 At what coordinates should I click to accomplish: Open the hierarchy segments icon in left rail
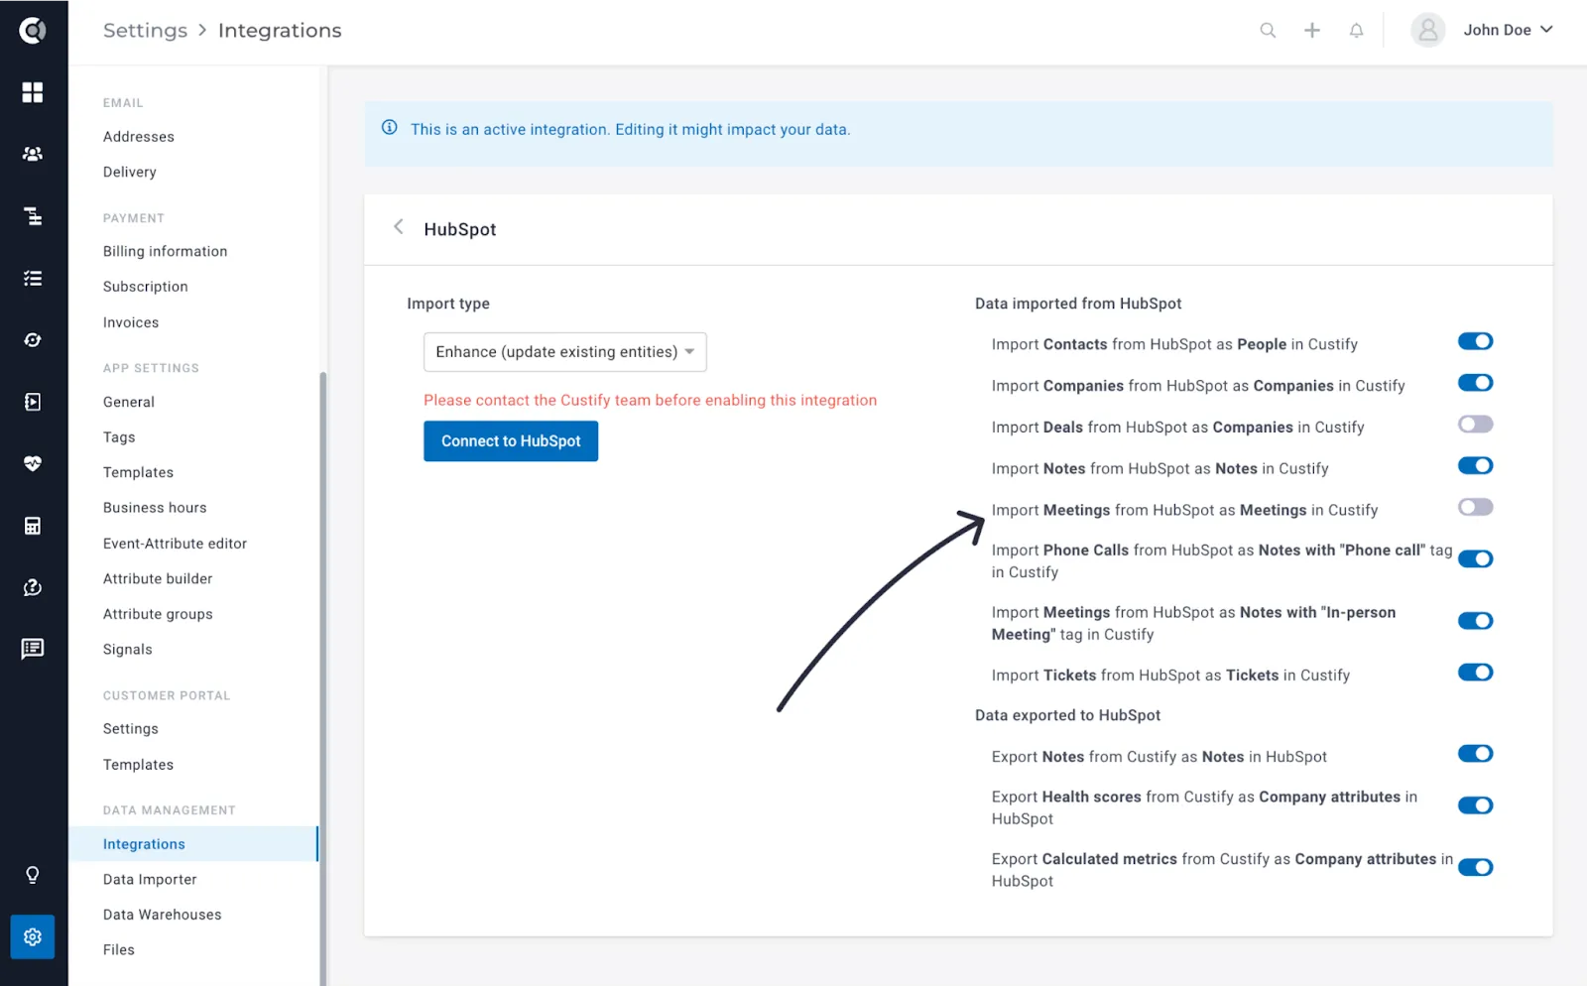[33, 216]
